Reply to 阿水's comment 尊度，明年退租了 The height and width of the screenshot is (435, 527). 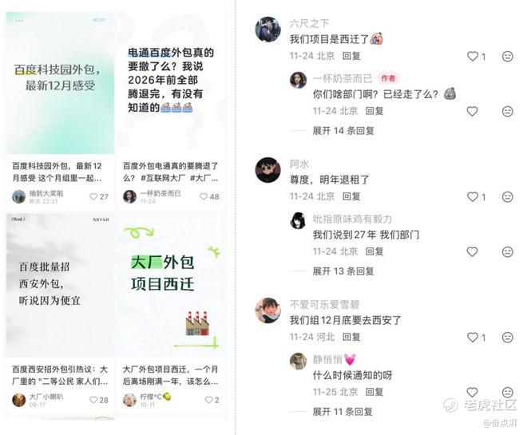(351, 196)
